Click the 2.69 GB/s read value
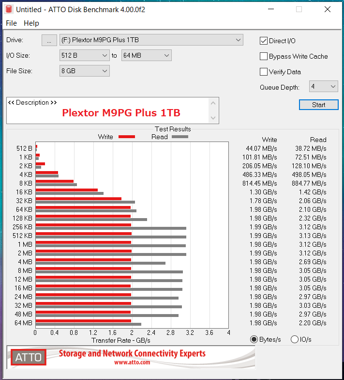Image resolution: width=344 pixels, height=380 pixels. (313, 262)
